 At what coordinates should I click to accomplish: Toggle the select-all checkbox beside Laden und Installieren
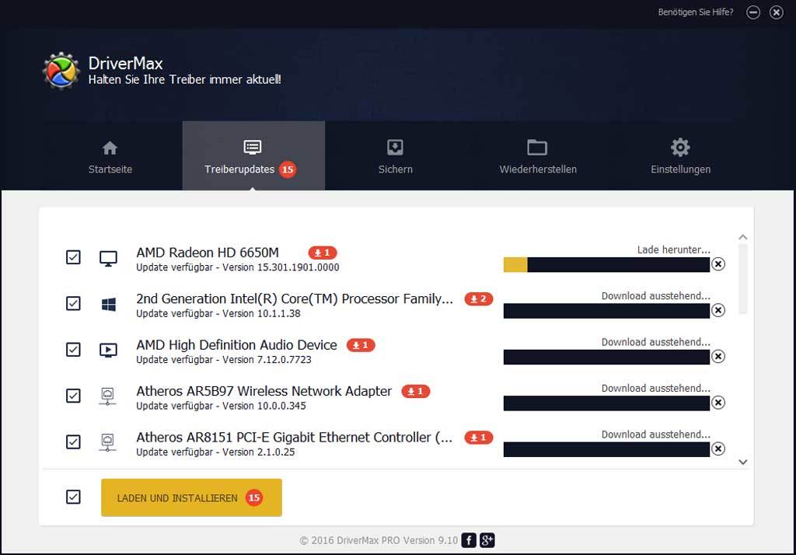[73, 497]
